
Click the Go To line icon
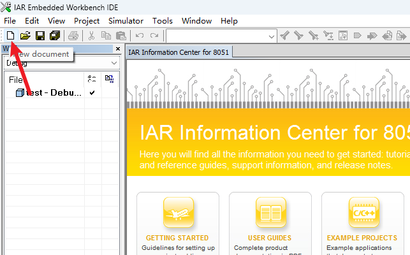coord(343,35)
